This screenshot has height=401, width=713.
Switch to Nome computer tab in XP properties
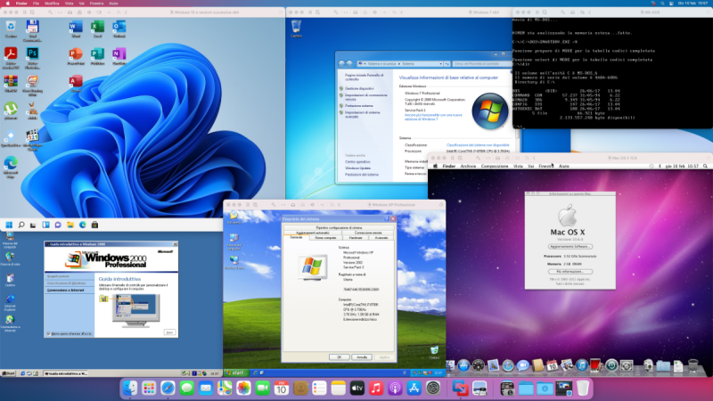point(327,238)
